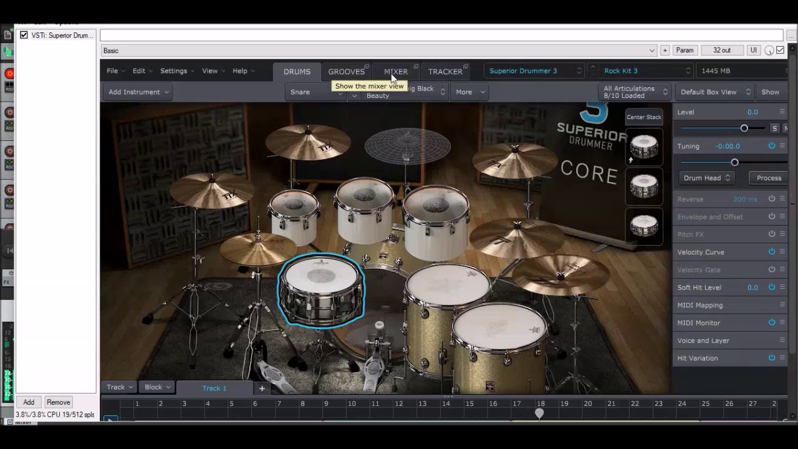
Task: Pop out the Grooves tab window icon
Action: coord(367,67)
